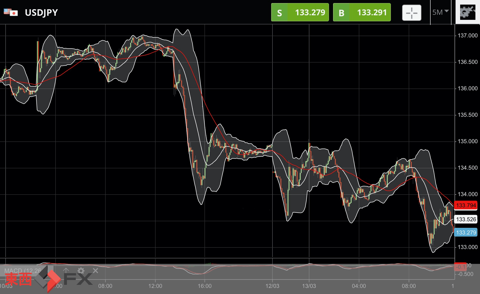
Task: Click the red 133.794 price tag
Action: tap(466, 205)
